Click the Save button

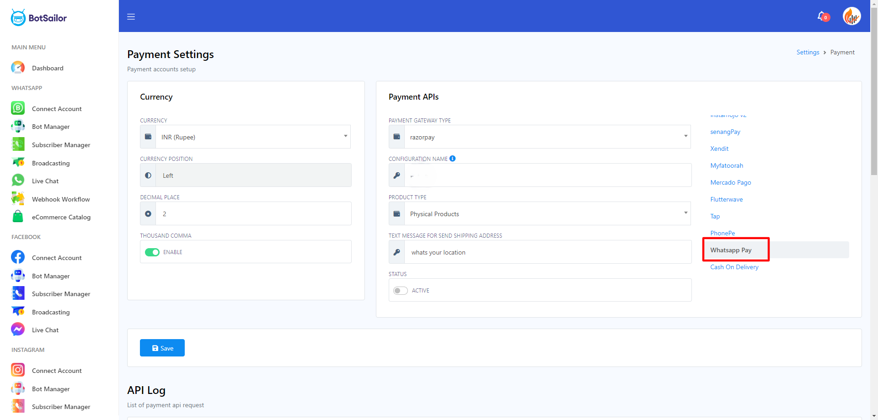click(x=162, y=348)
